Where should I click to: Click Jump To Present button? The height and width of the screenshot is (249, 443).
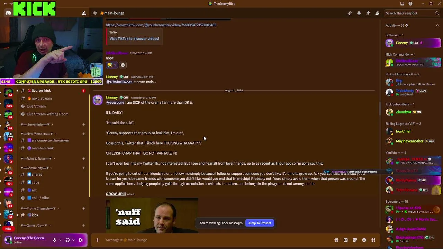pyautogui.click(x=260, y=223)
